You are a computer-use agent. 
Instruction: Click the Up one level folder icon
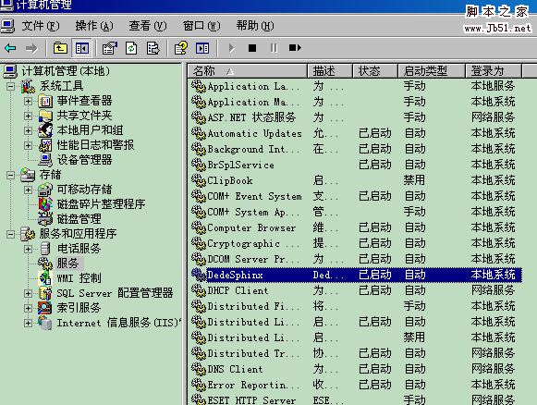pos(60,48)
